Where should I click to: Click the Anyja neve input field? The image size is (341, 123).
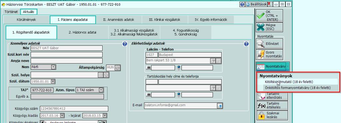67,61
